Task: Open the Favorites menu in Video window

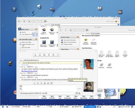Action: tap(31, 25)
